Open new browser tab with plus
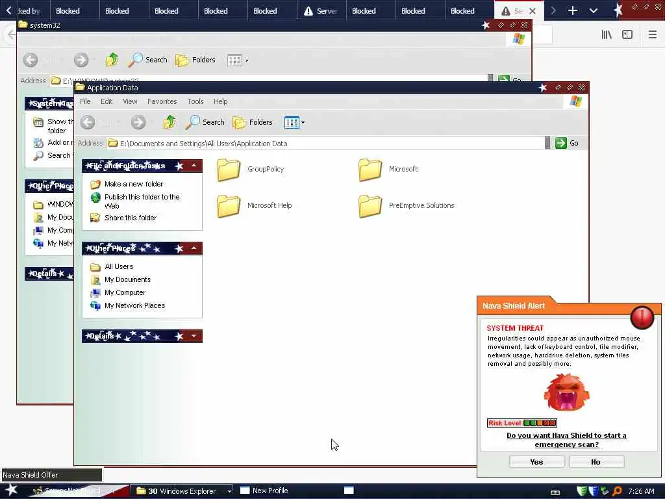Image resolution: width=665 pixels, height=499 pixels. (573, 10)
